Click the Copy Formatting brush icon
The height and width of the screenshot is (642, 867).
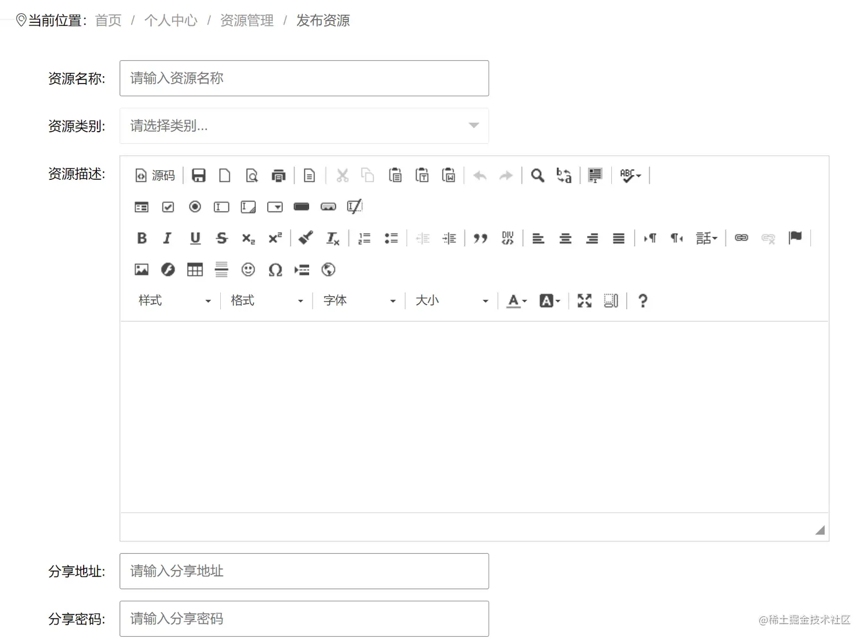pos(306,238)
